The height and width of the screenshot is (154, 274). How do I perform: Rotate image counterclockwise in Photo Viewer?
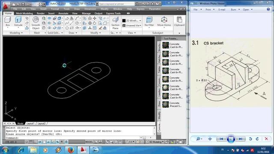pos(250,139)
